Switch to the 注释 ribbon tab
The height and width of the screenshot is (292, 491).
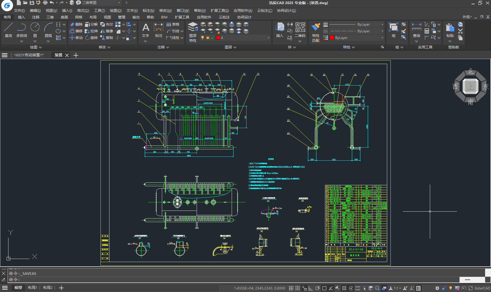[x=36, y=17]
